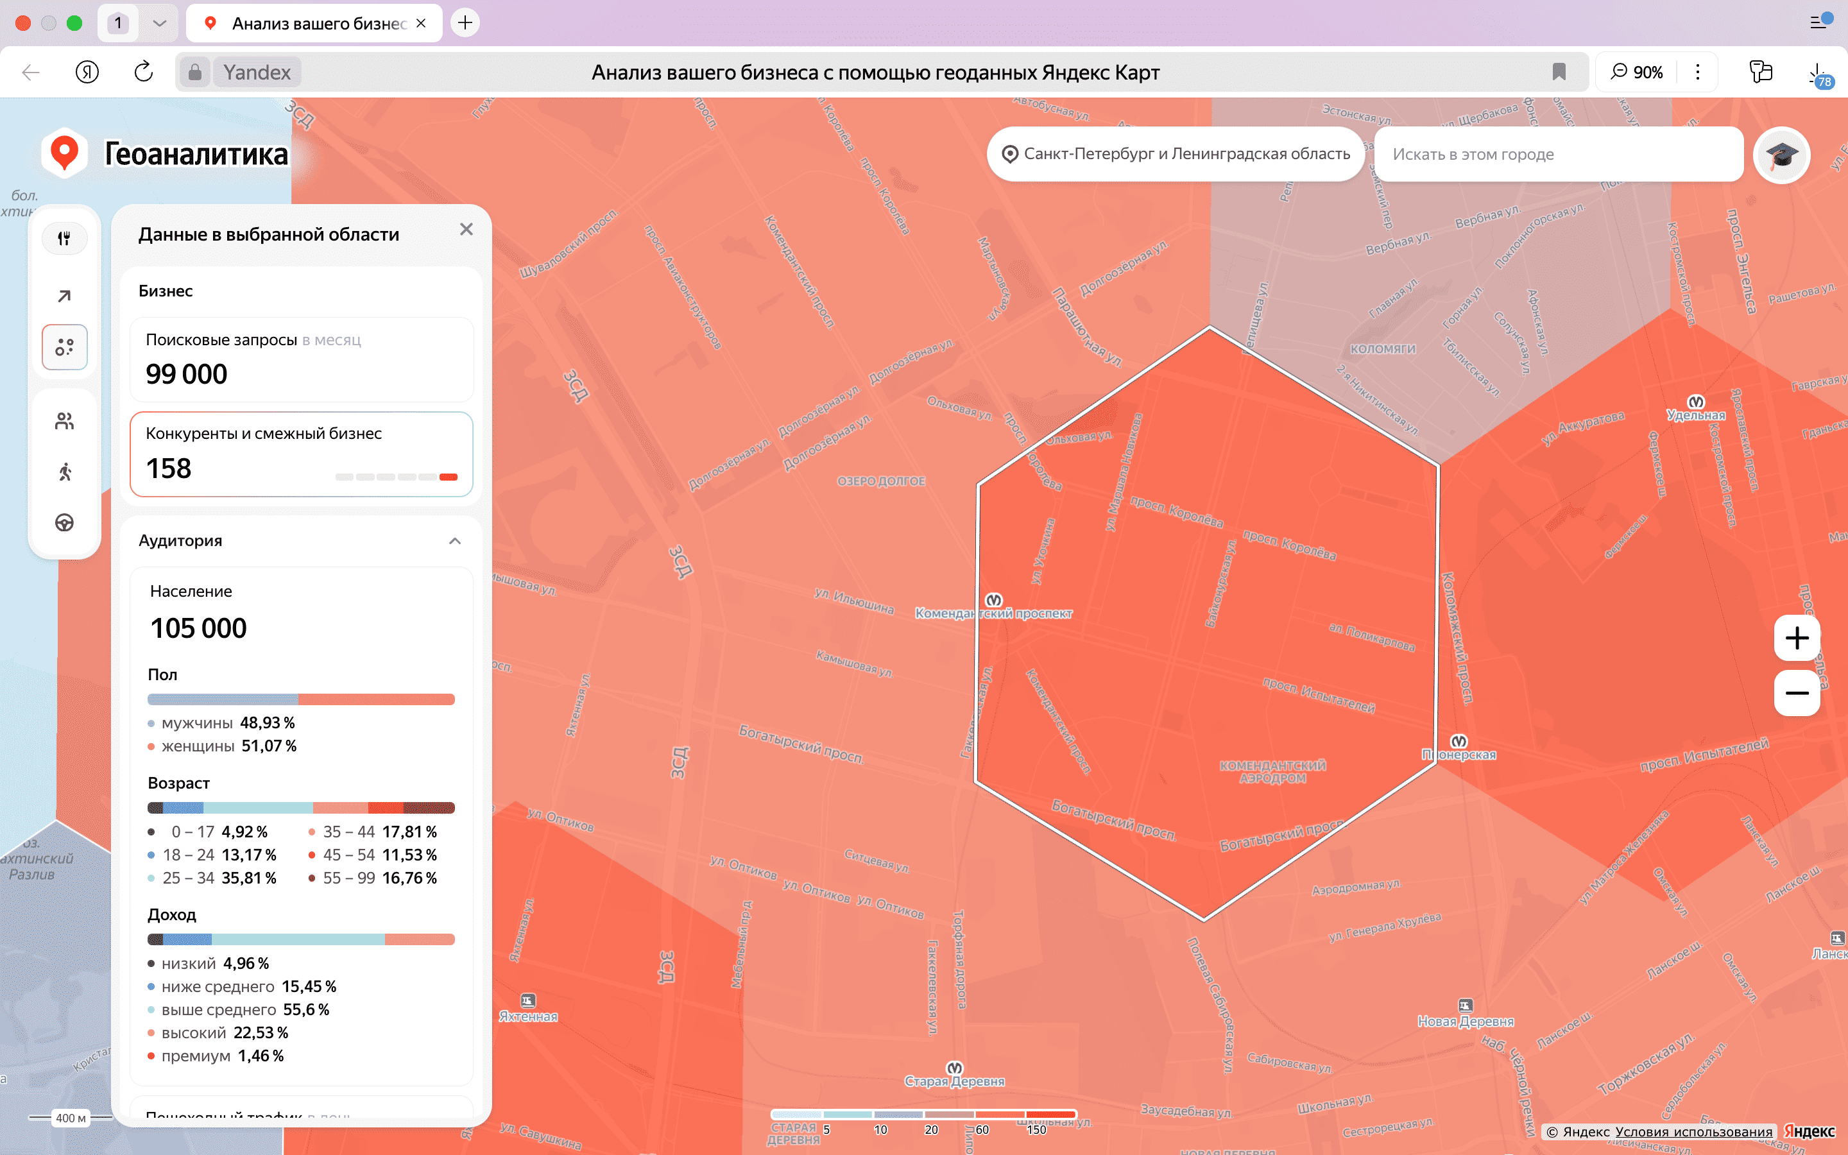Collapse the Аудитория section chevron
The height and width of the screenshot is (1155, 1848).
pyautogui.click(x=455, y=541)
